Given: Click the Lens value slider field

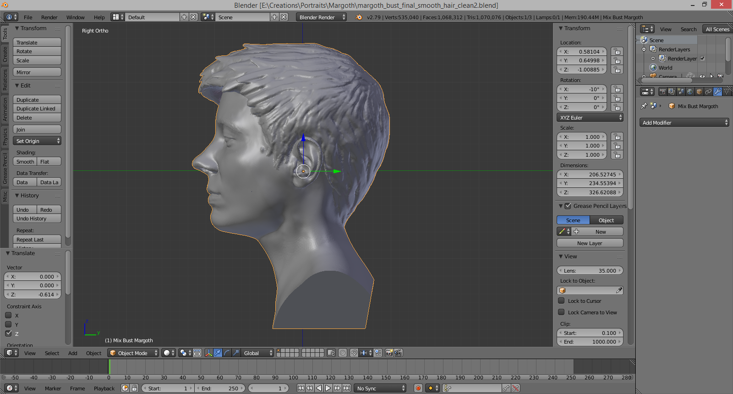Looking at the screenshot, I should pyautogui.click(x=590, y=270).
